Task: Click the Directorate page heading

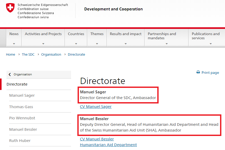Action: (x=103, y=81)
